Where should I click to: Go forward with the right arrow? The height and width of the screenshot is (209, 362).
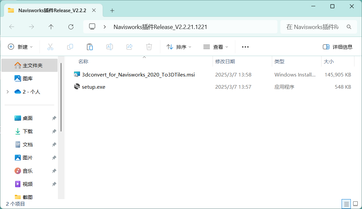point(31,27)
